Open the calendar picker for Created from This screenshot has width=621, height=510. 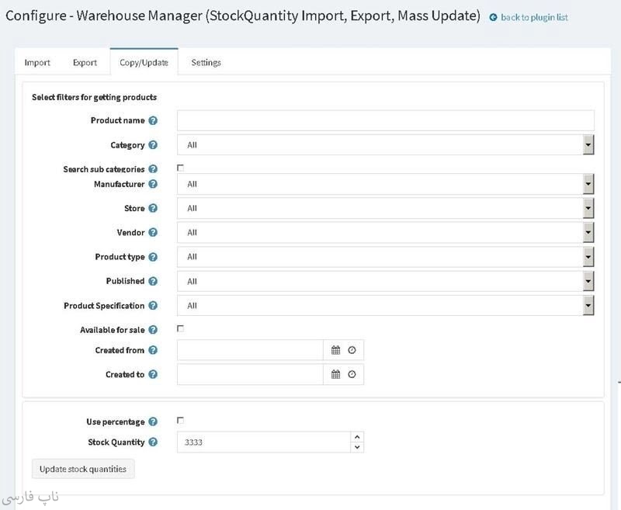(335, 350)
